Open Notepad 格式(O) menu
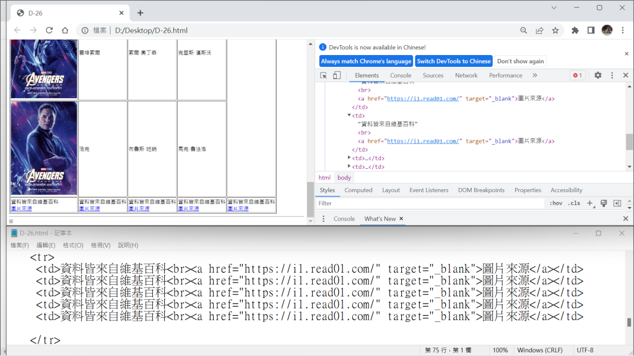 coord(73,245)
